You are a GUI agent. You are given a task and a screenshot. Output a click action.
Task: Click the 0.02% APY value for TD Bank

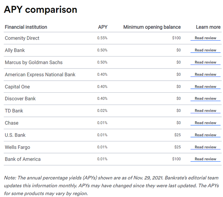coord(102,111)
